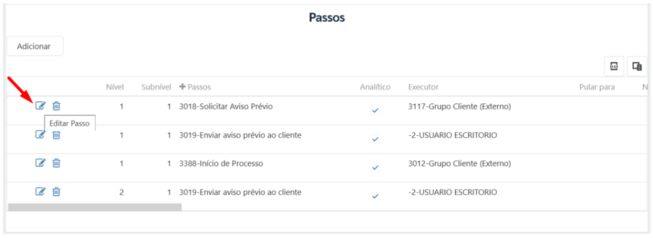The height and width of the screenshot is (238, 653).
Task: Uncheck Analítico for 3388-Início de Processo
Action: (x=375, y=167)
